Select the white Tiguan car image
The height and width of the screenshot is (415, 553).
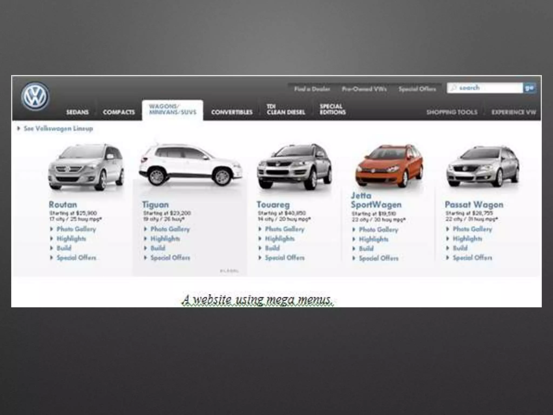pyautogui.click(x=190, y=165)
